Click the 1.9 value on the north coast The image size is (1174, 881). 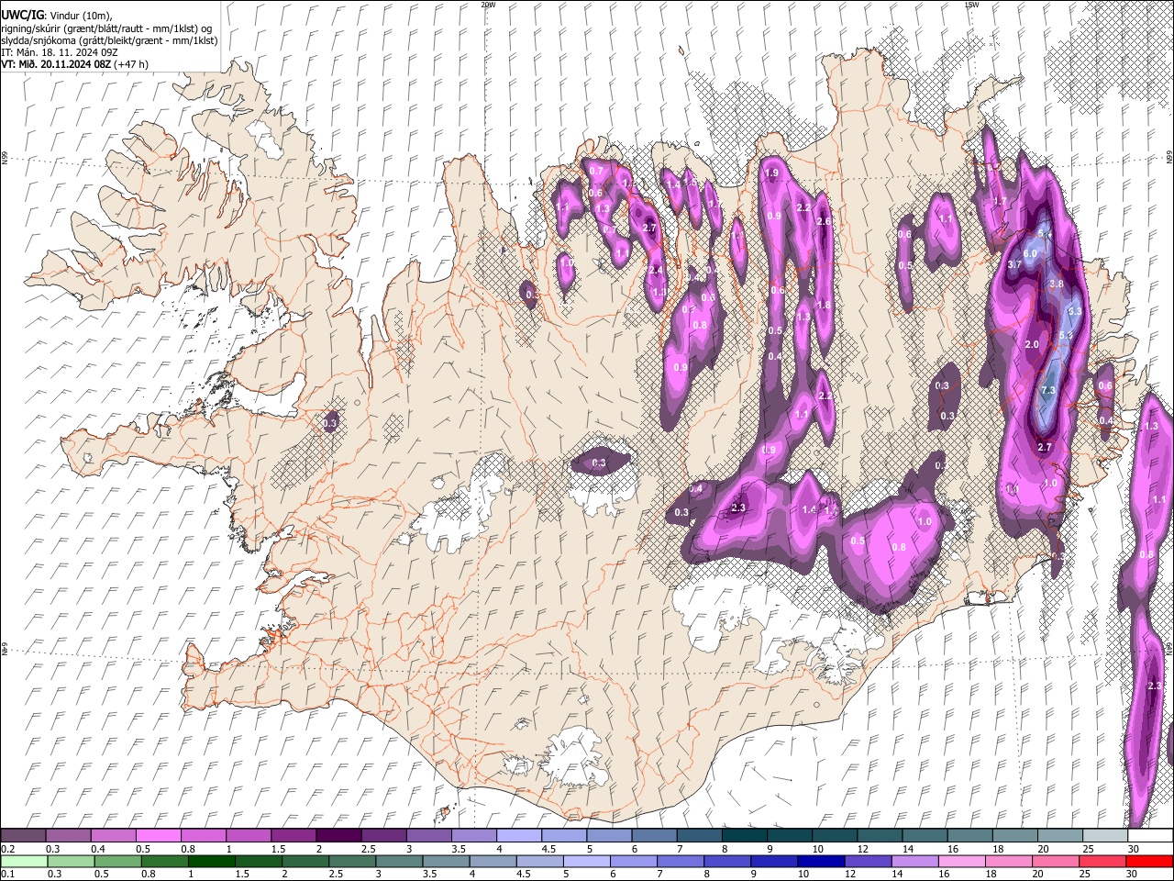(771, 173)
